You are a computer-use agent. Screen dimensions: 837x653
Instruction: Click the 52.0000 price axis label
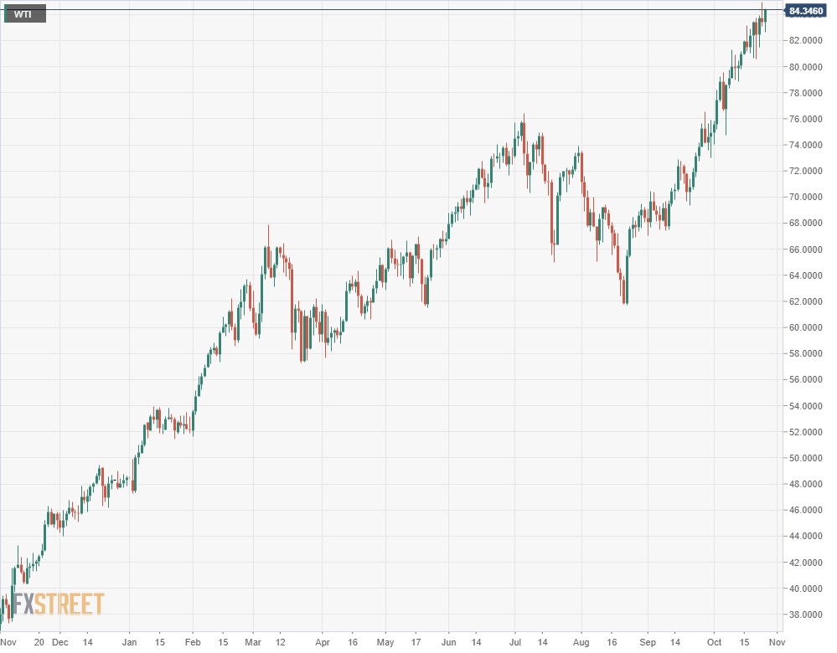pyautogui.click(x=805, y=432)
